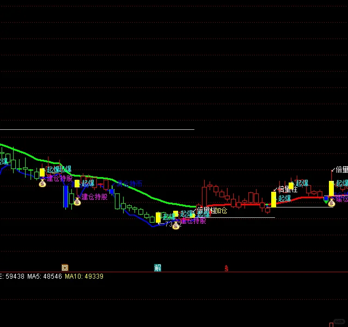
Task: Click the tall red hollow candle left of 加仓
Action: click(204, 197)
